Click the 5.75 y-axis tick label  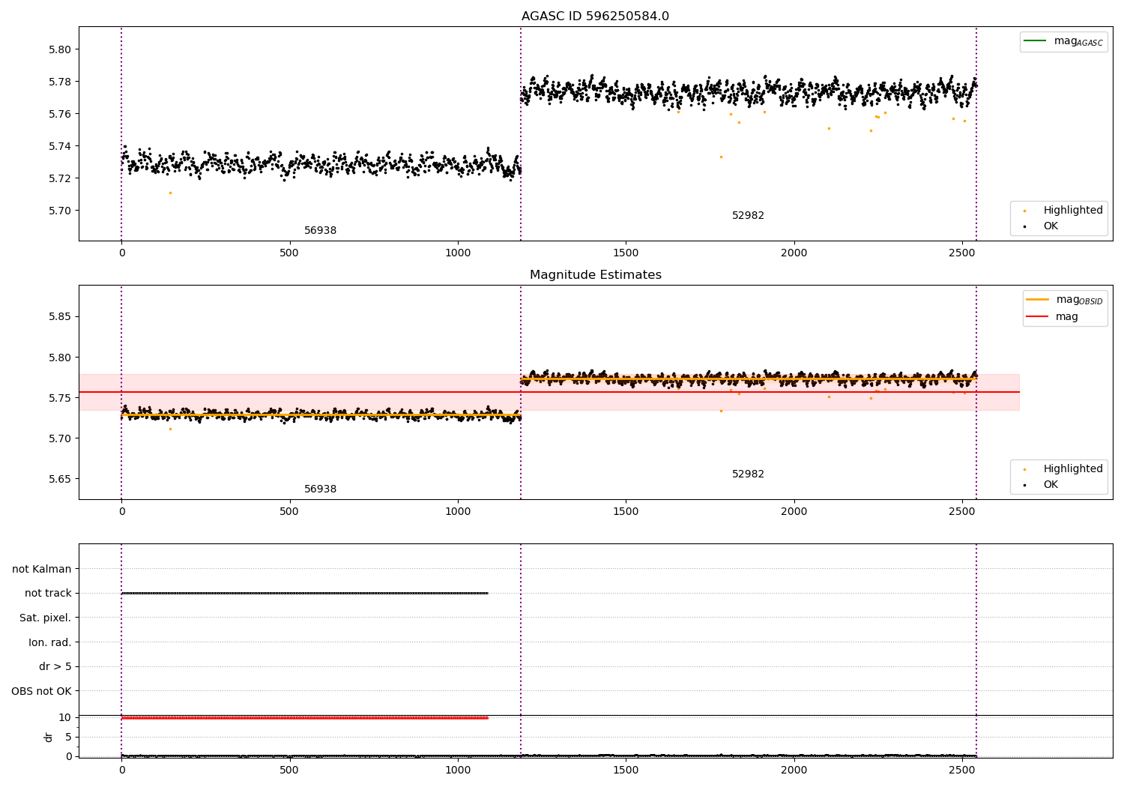tap(60, 398)
